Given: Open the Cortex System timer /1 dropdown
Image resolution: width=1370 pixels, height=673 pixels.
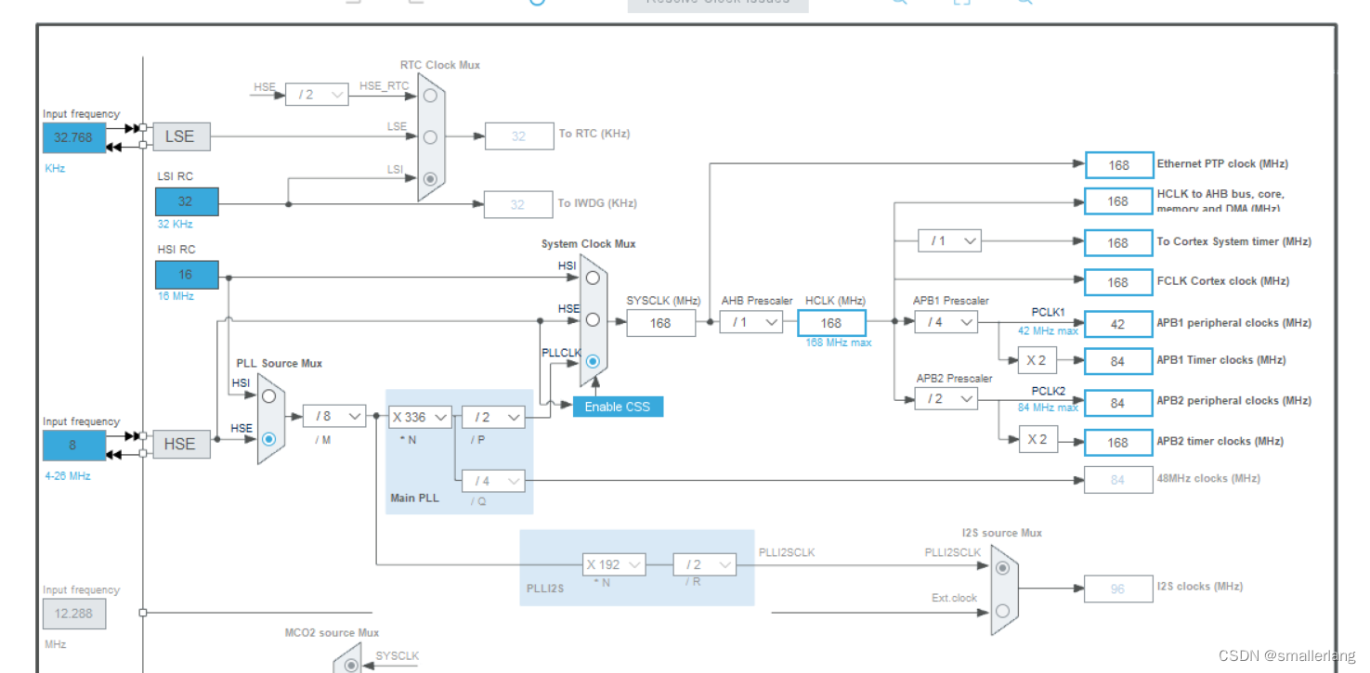Looking at the screenshot, I should click(x=949, y=240).
